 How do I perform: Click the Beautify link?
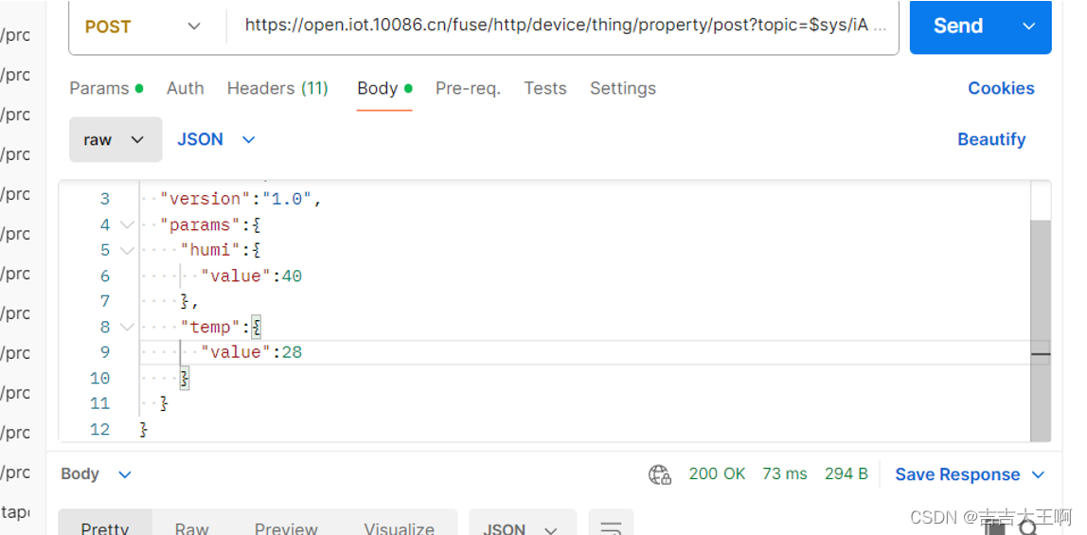[x=991, y=139]
